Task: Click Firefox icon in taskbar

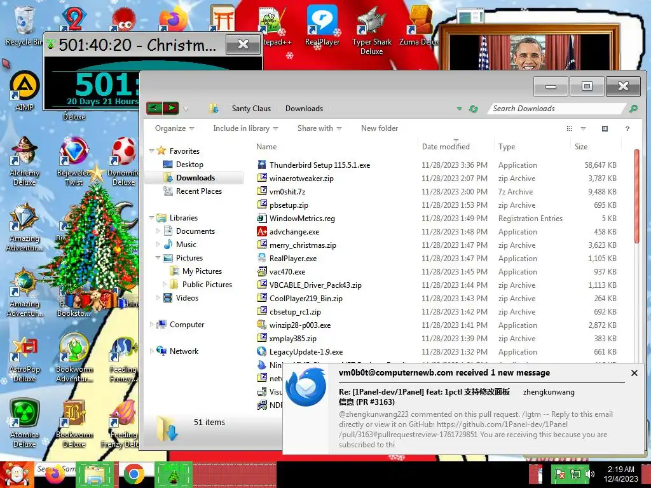Action: pyautogui.click(x=55, y=474)
